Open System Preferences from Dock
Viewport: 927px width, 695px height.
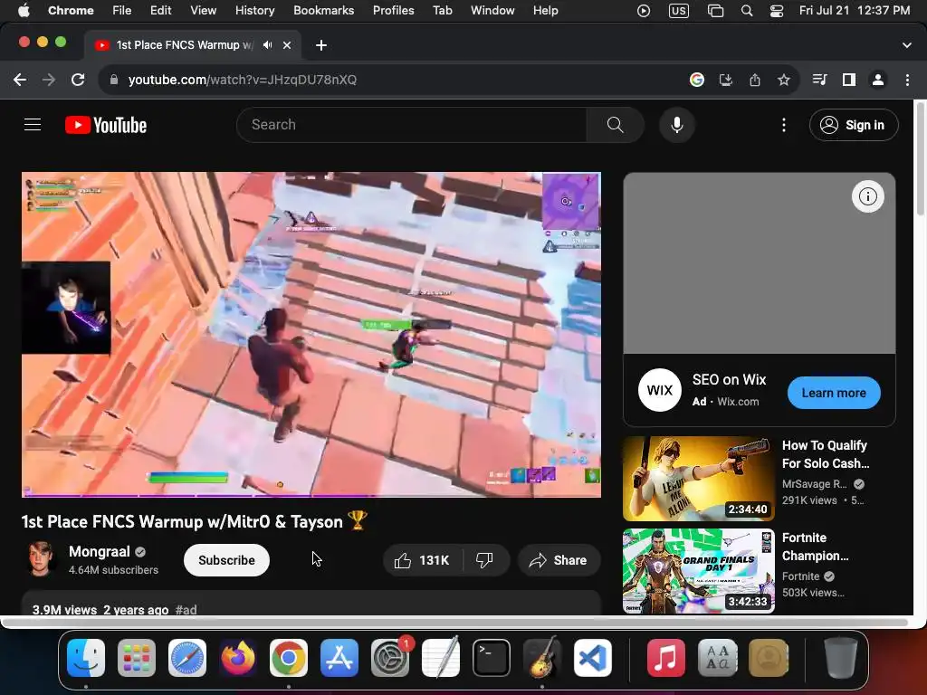tap(390, 658)
